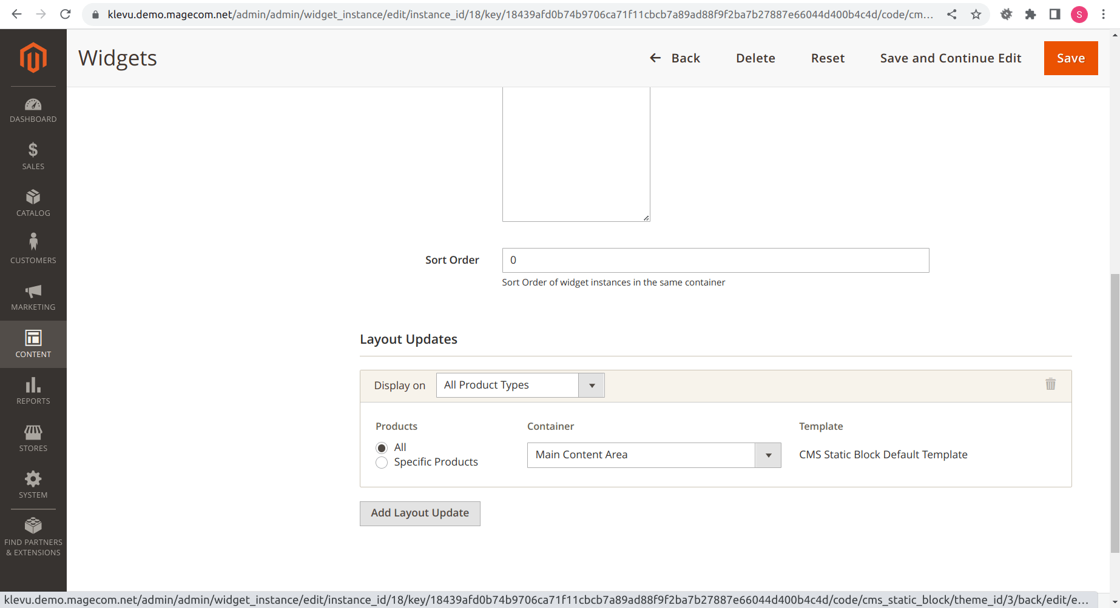
Task: Reload the page in the browser
Action: tap(66, 14)
